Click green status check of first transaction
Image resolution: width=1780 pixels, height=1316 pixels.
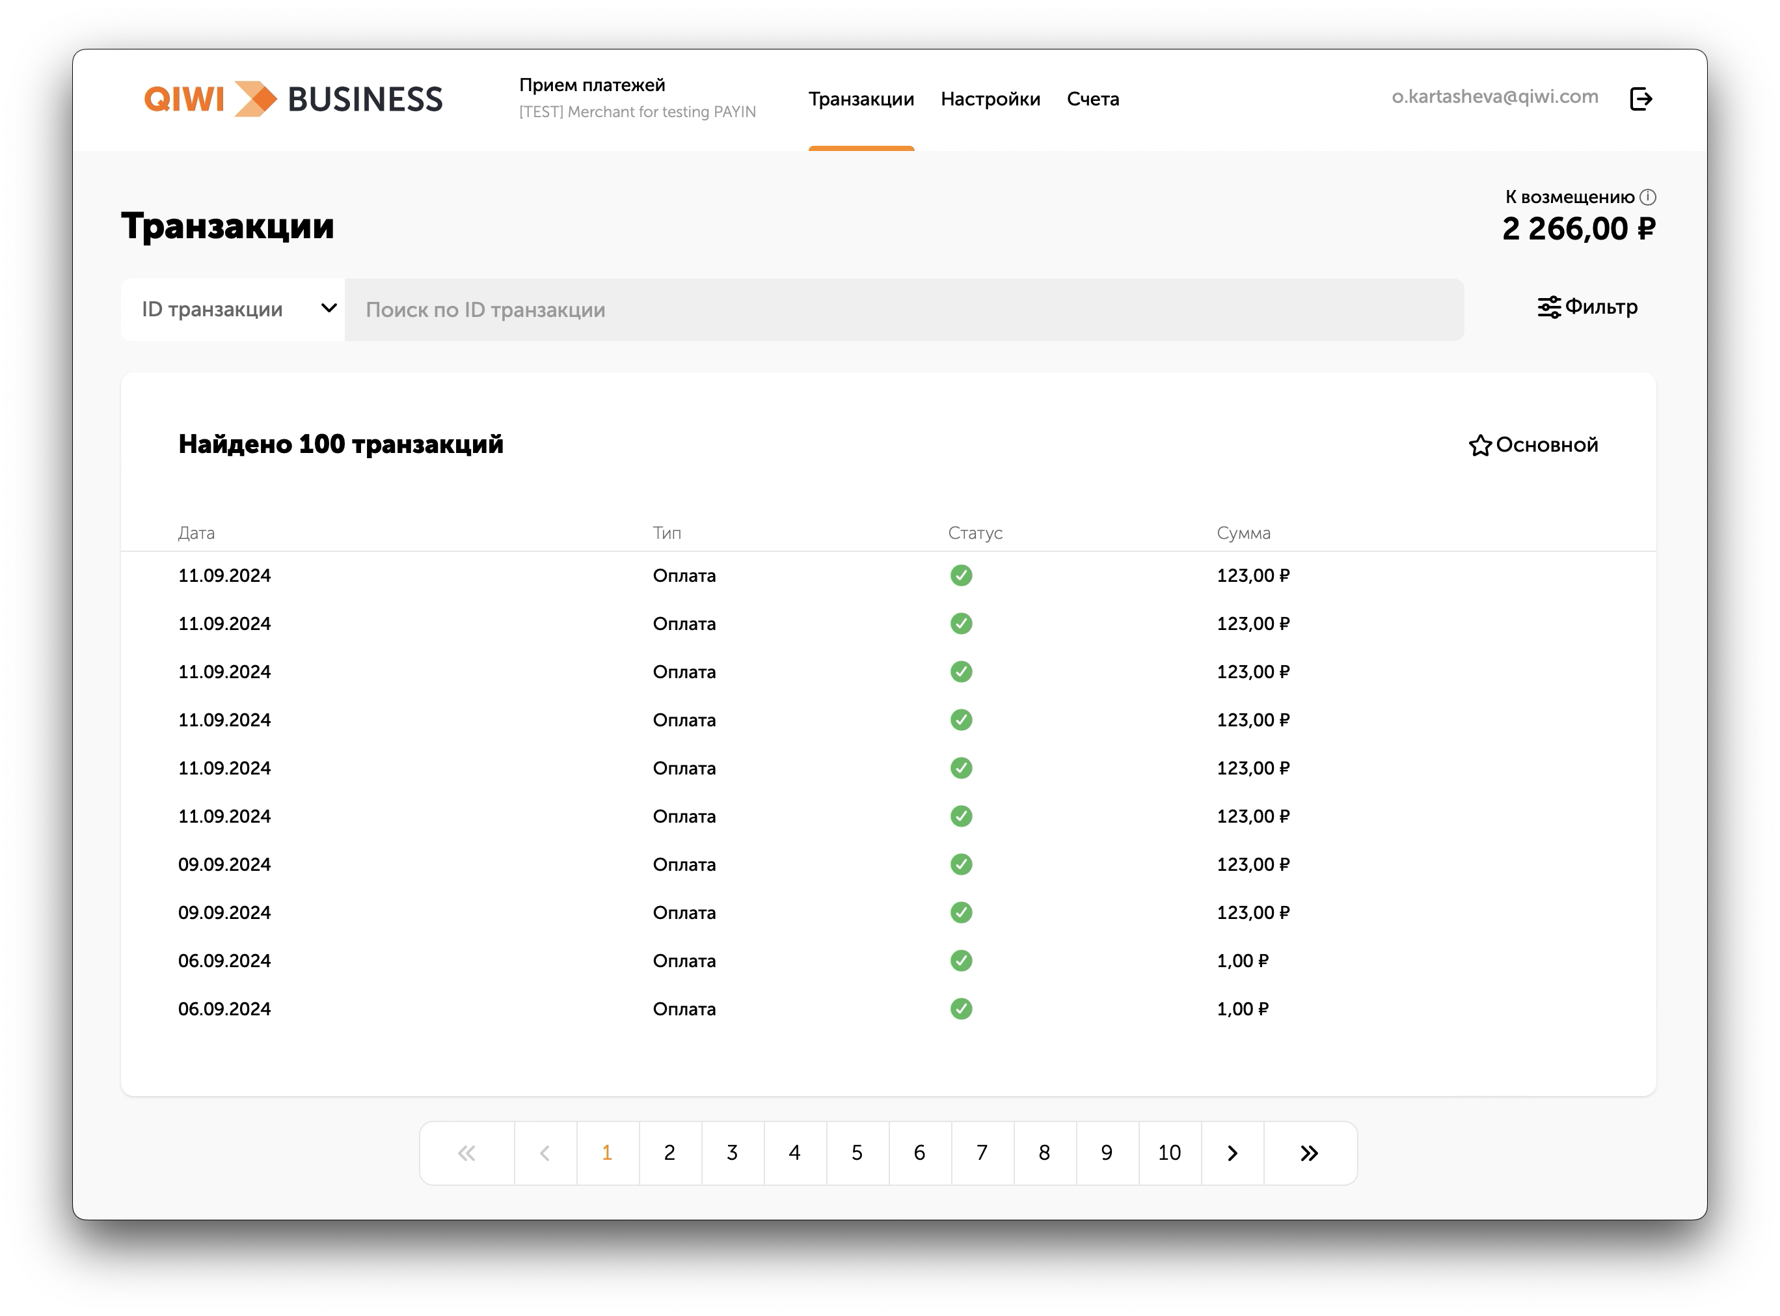click(x=961, y=575)
